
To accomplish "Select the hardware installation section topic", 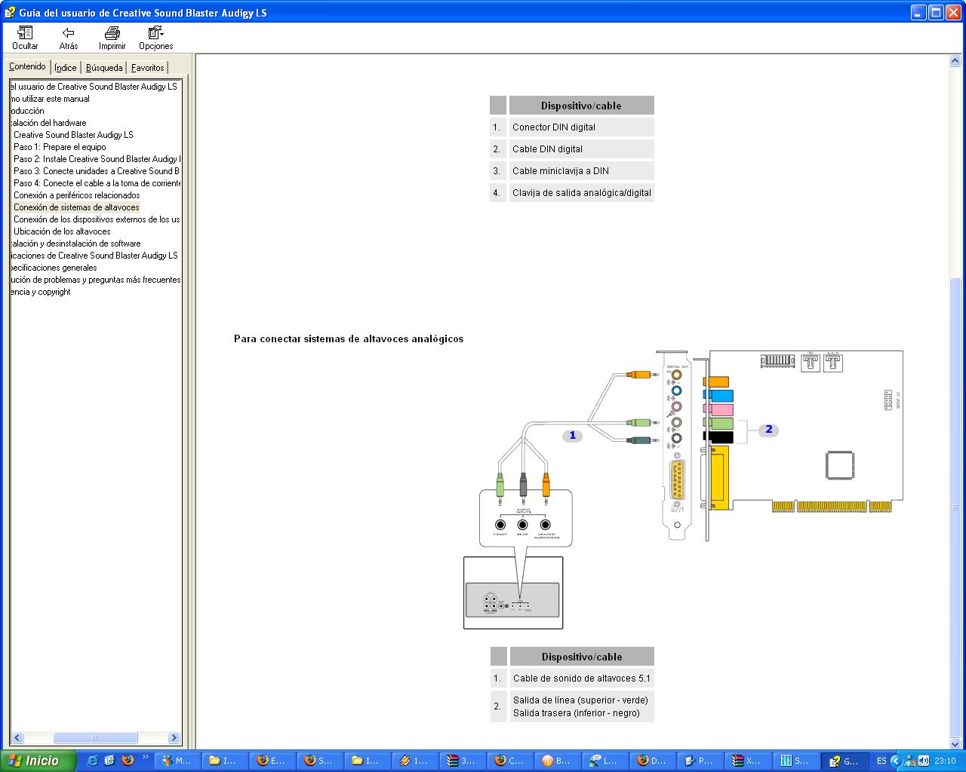I will [x=48, y=123].
